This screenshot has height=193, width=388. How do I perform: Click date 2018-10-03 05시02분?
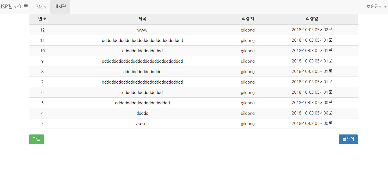312,30
